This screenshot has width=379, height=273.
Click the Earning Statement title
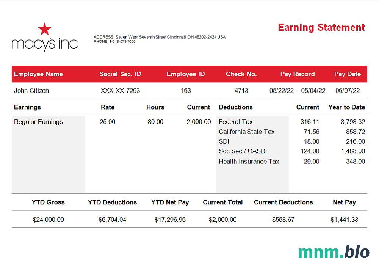321,27
